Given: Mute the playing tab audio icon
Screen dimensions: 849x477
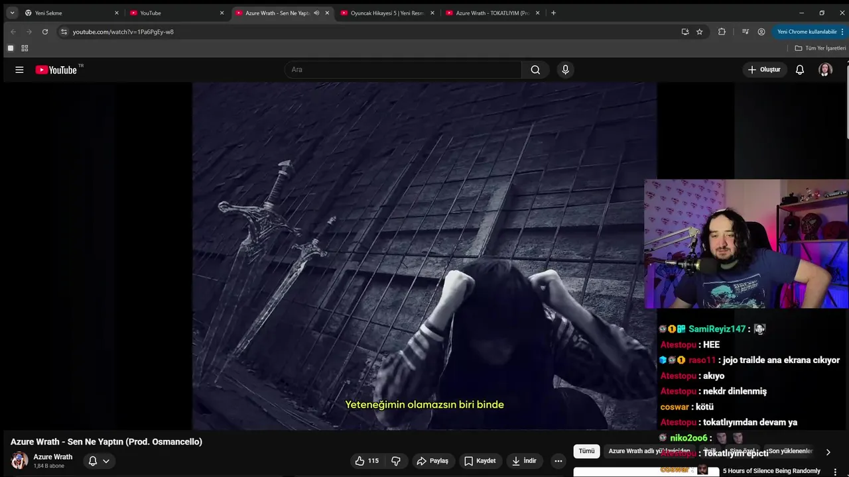Looking at the screenshot, I should click(x=316, y=13).
